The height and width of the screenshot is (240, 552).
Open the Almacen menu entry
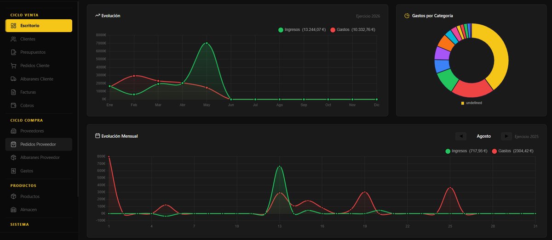(39, 210)
